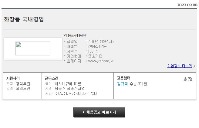The height and width of the screenshot is (128, 199).
Task: Click the 수습 3개월 probation text
Action: pos(138,84)
